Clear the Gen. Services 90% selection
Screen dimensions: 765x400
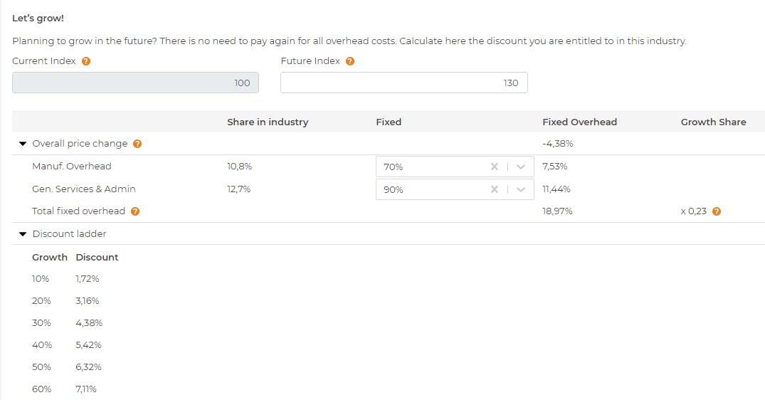pyautogui.click(x=494, y=190)
